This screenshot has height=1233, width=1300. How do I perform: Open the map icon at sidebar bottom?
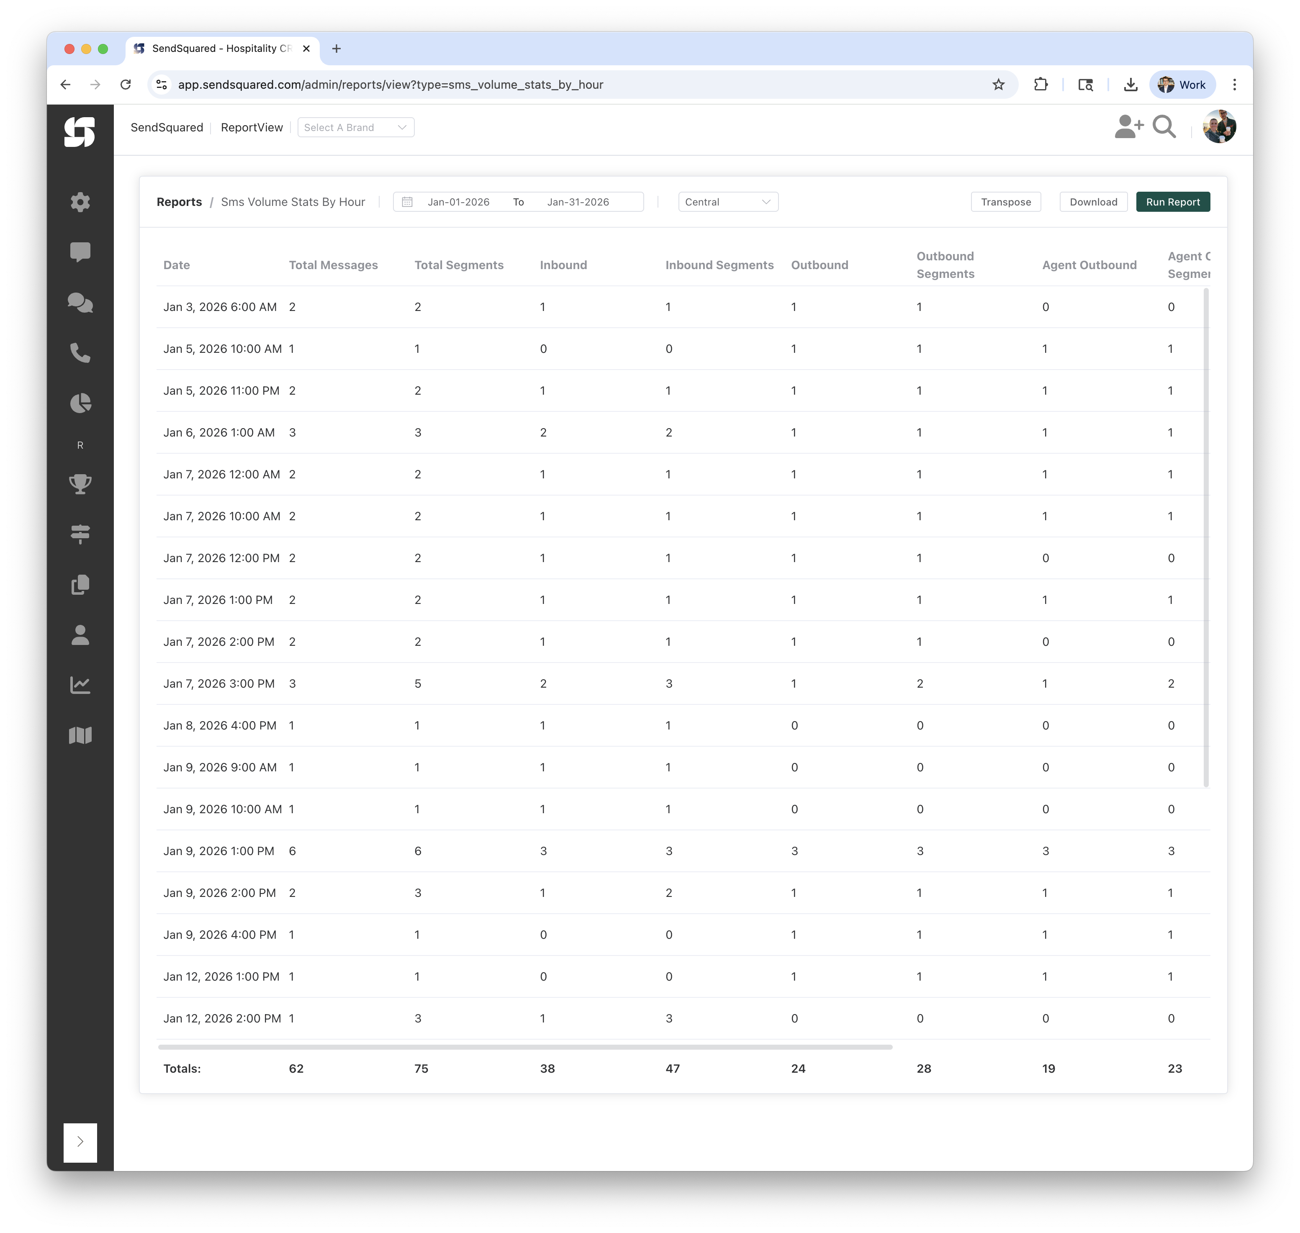[x=80, y=735]
